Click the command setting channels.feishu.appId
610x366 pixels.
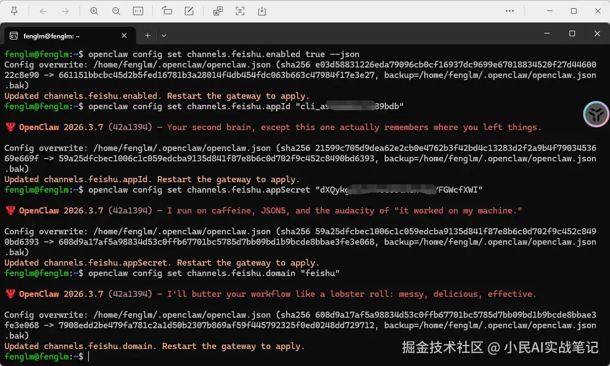point(246,106)
